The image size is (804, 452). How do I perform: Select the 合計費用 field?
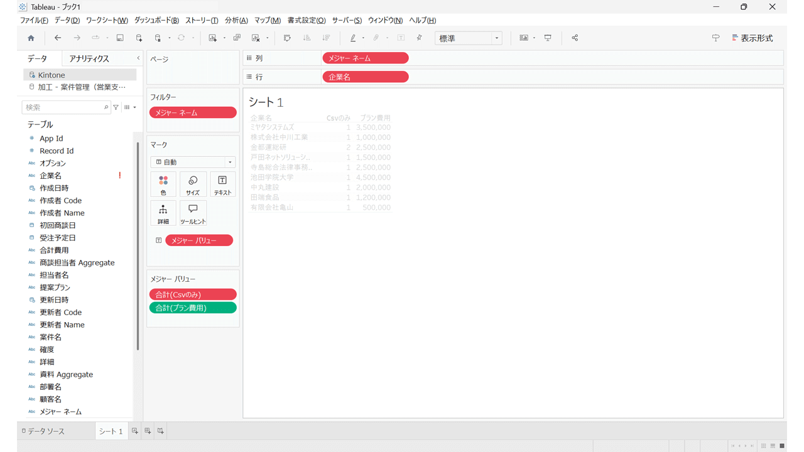[x=55, y=250]
